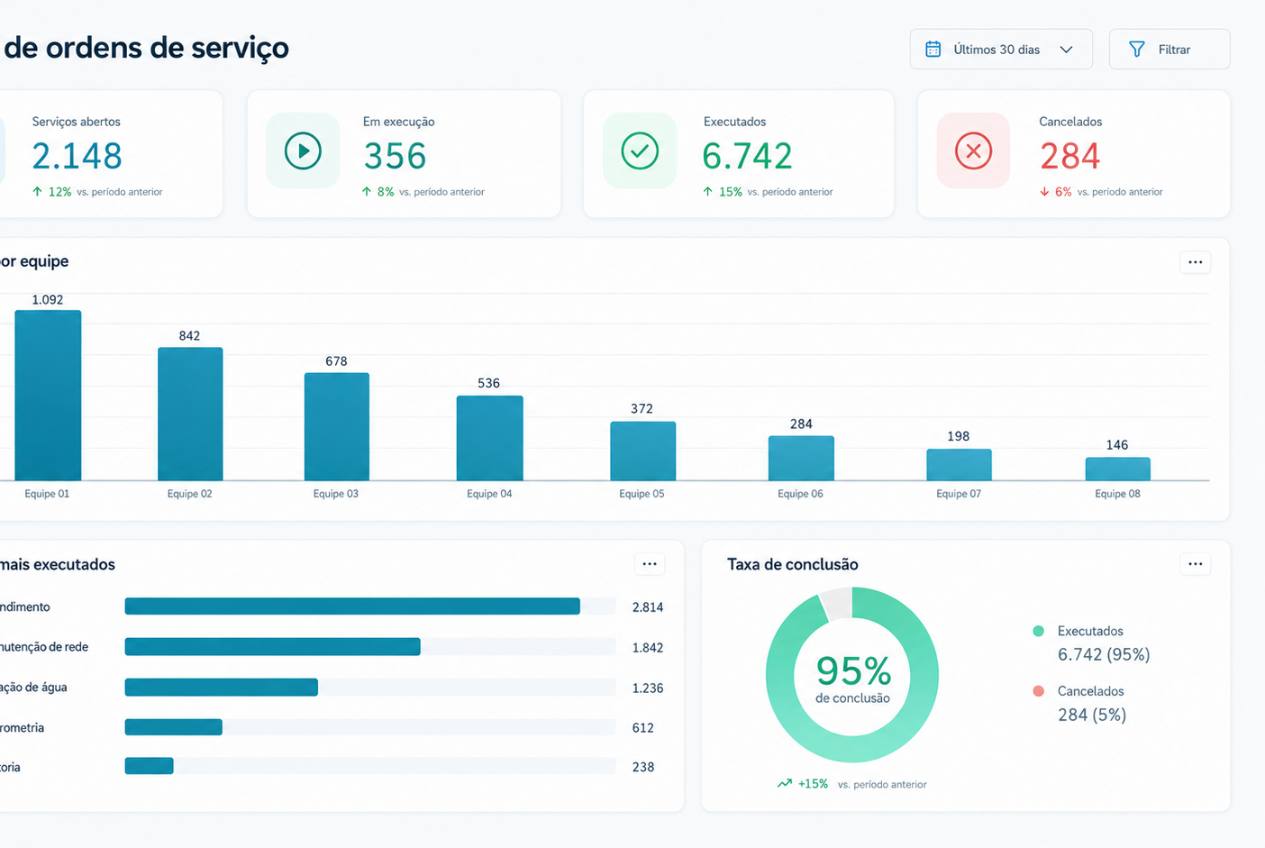Click the checkmark icon on Executados card
Image resolution: width=1265 pixels, height=848 pixels.
640,150
